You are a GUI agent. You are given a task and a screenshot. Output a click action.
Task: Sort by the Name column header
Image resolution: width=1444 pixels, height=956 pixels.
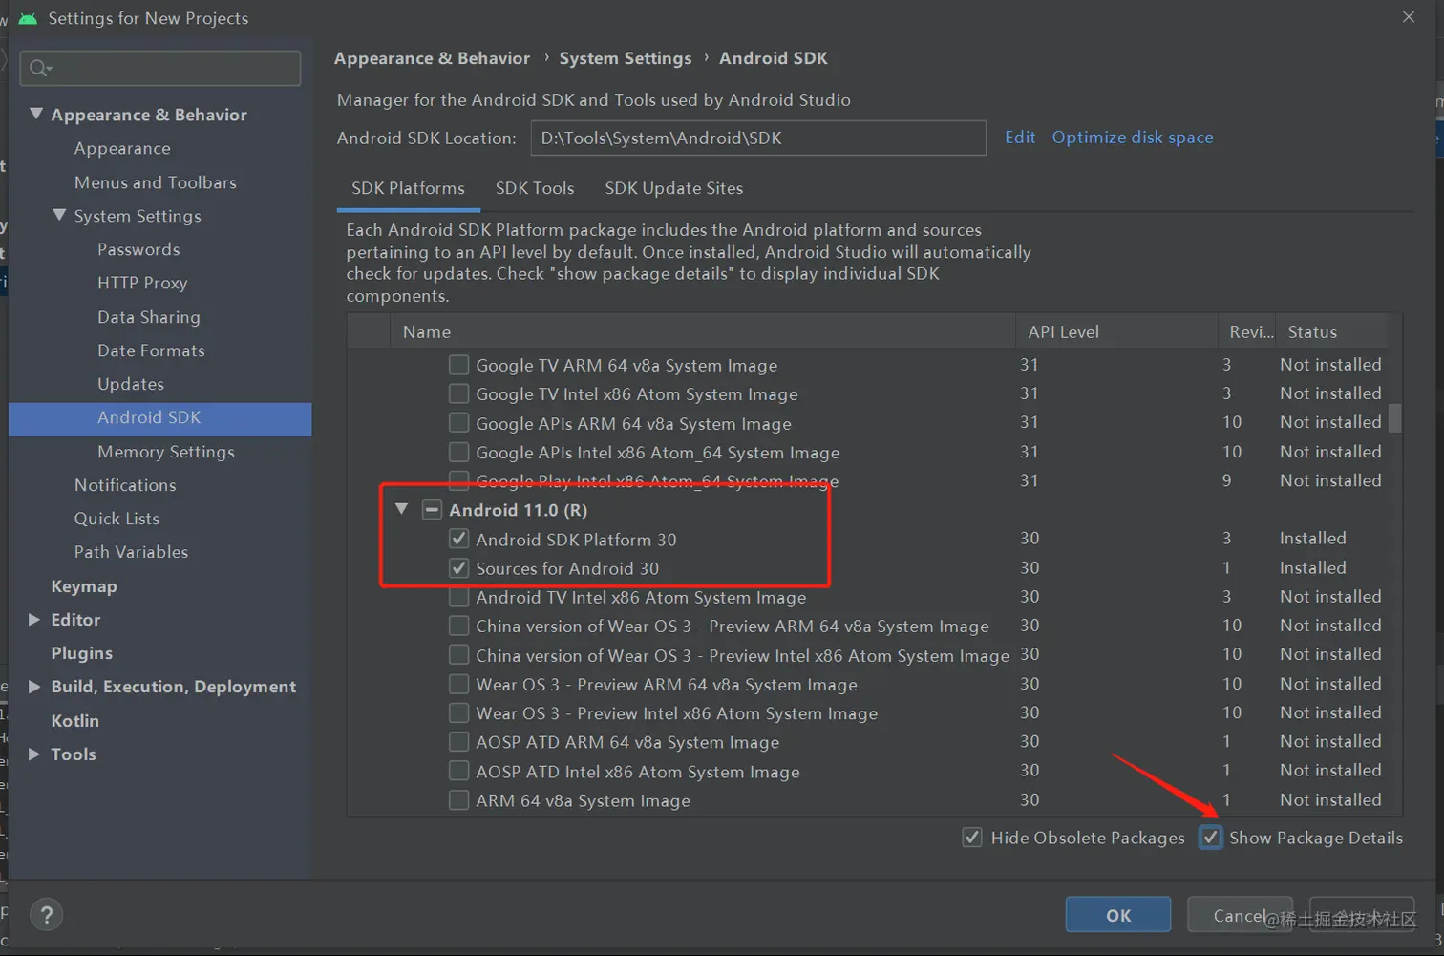pyautogui.click(x=702, y=331)
